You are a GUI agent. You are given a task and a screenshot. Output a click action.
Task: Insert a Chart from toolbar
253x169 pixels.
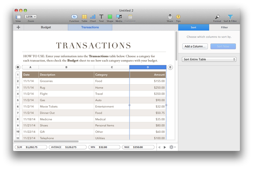[x=93, y=16]
